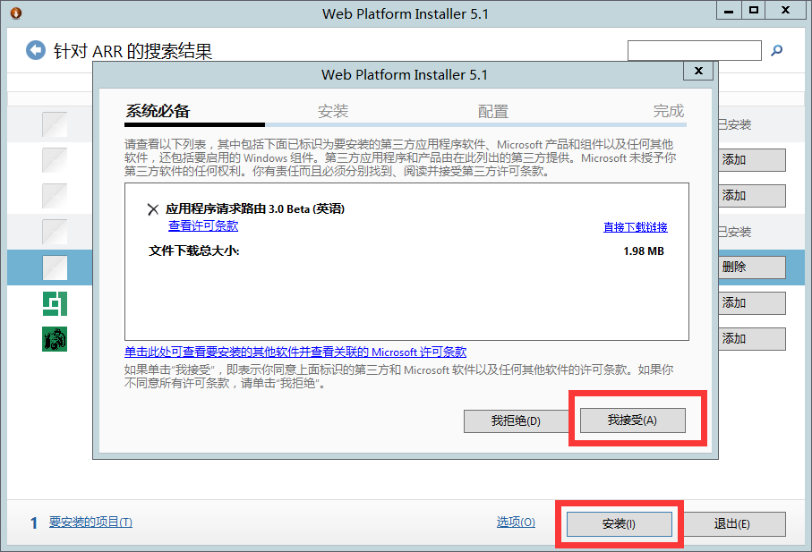812x552 pixels.
Task: Click the X icon beside 应用程序请求路由 3.0 Beta
Action: click(x=153, y=209)
